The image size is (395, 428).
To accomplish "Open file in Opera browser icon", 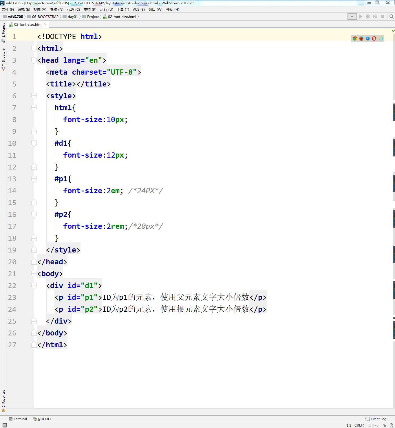I will pyautogui.click(x=374, y=38).
